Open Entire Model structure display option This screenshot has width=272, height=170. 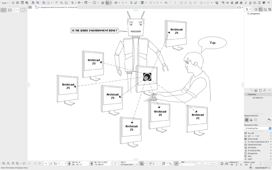[x=258, y=139]
